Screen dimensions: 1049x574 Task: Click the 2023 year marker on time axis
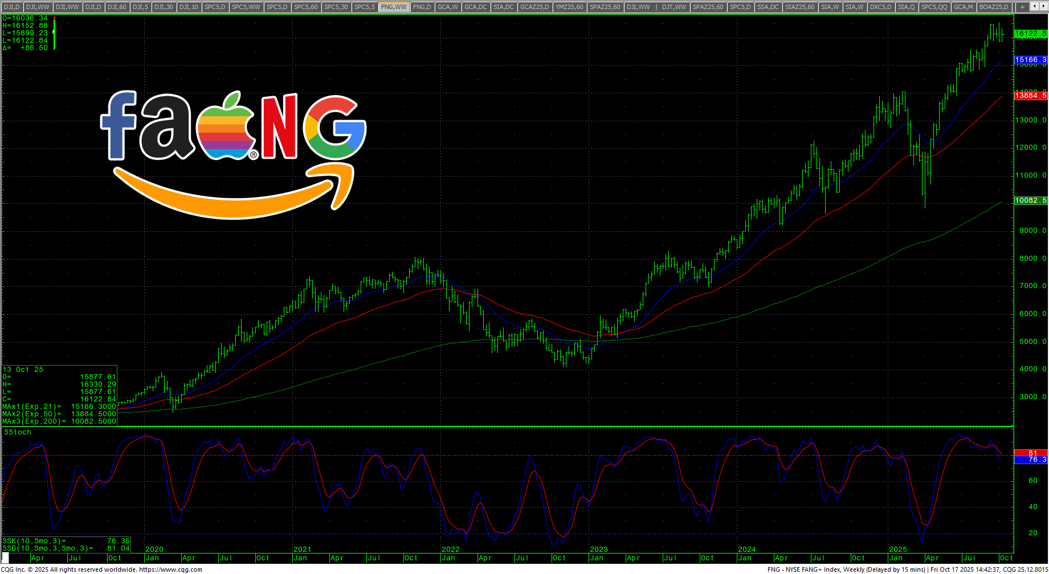click(599, 550)
